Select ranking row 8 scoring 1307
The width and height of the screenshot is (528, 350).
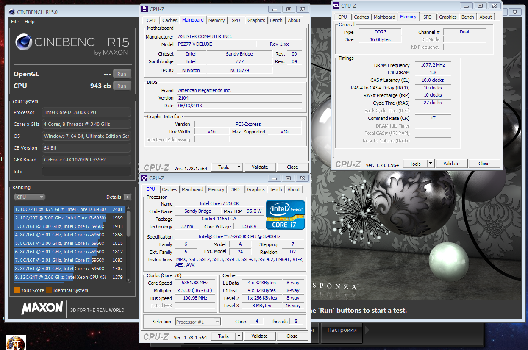click(x=69, y=269)
